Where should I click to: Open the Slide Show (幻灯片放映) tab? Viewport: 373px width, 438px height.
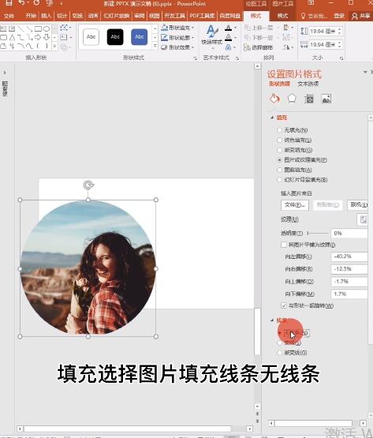point(117,16)
